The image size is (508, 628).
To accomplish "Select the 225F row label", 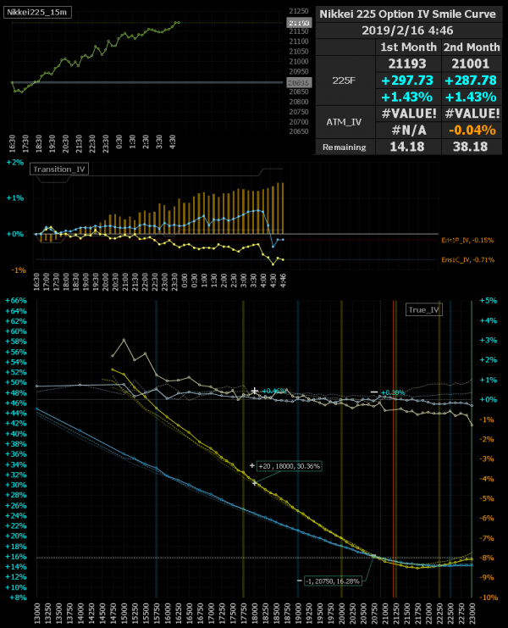I will click(344, 81).
